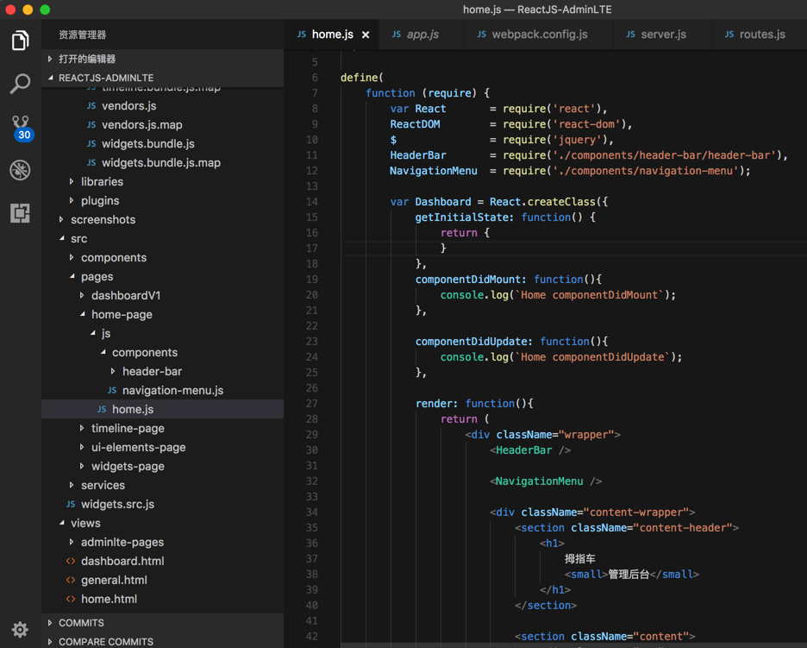The width and height of the screenshot is (807, 648).
Task: Open the Search view icon
Action: pyautogui.click(x=20, y=84)
